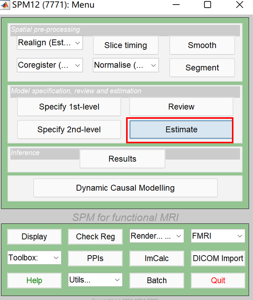Open Specify 2nd-level
Screen dimensions: 253x300
point(69,130)
